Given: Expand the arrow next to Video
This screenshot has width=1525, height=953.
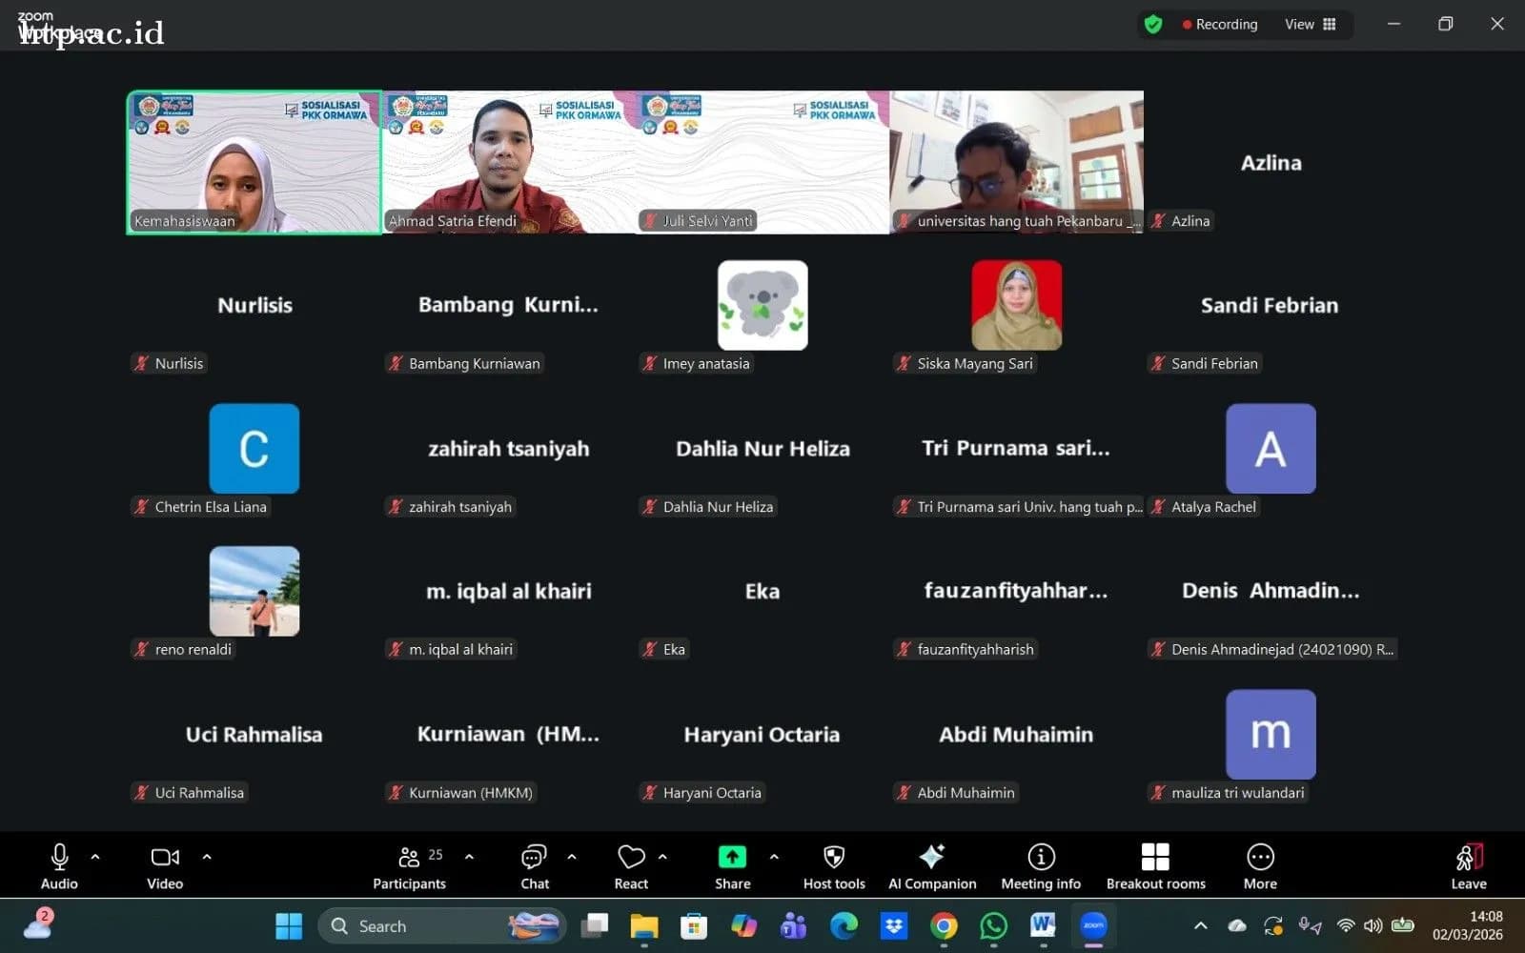Looking at the screenshot, I should coord(207,857).
